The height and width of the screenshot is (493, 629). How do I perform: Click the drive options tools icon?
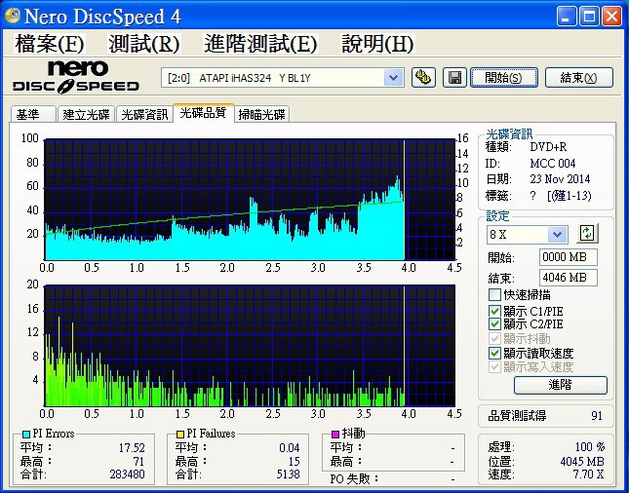click(x=423, y=77)
